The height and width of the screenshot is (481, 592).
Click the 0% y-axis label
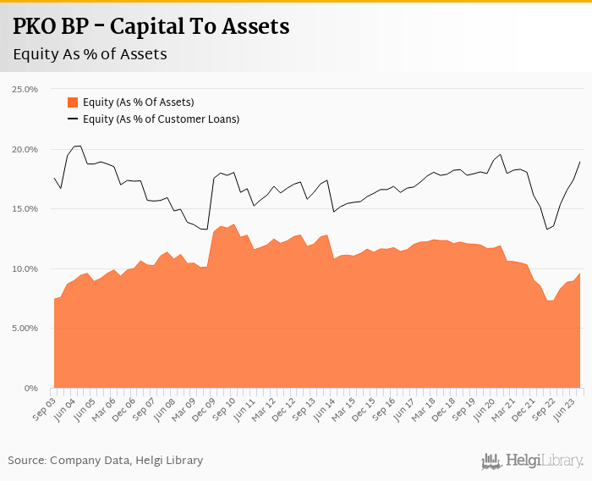(31, 389)
